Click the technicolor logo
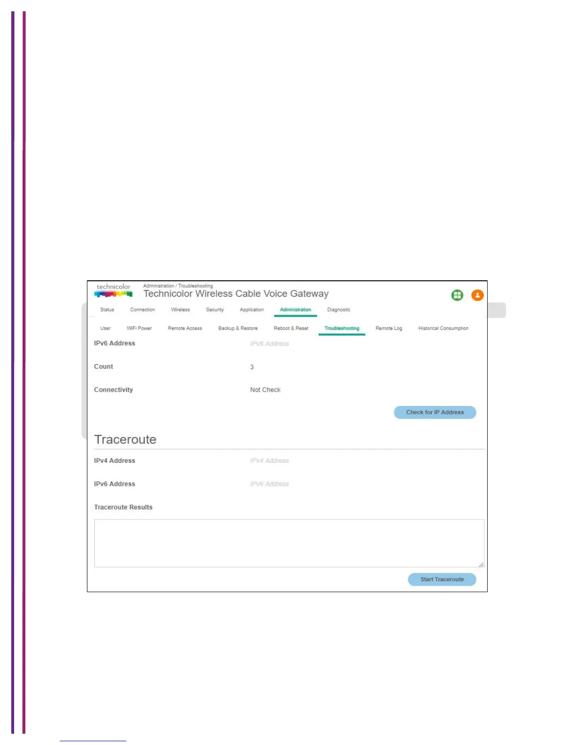 (x=113, y=290)
